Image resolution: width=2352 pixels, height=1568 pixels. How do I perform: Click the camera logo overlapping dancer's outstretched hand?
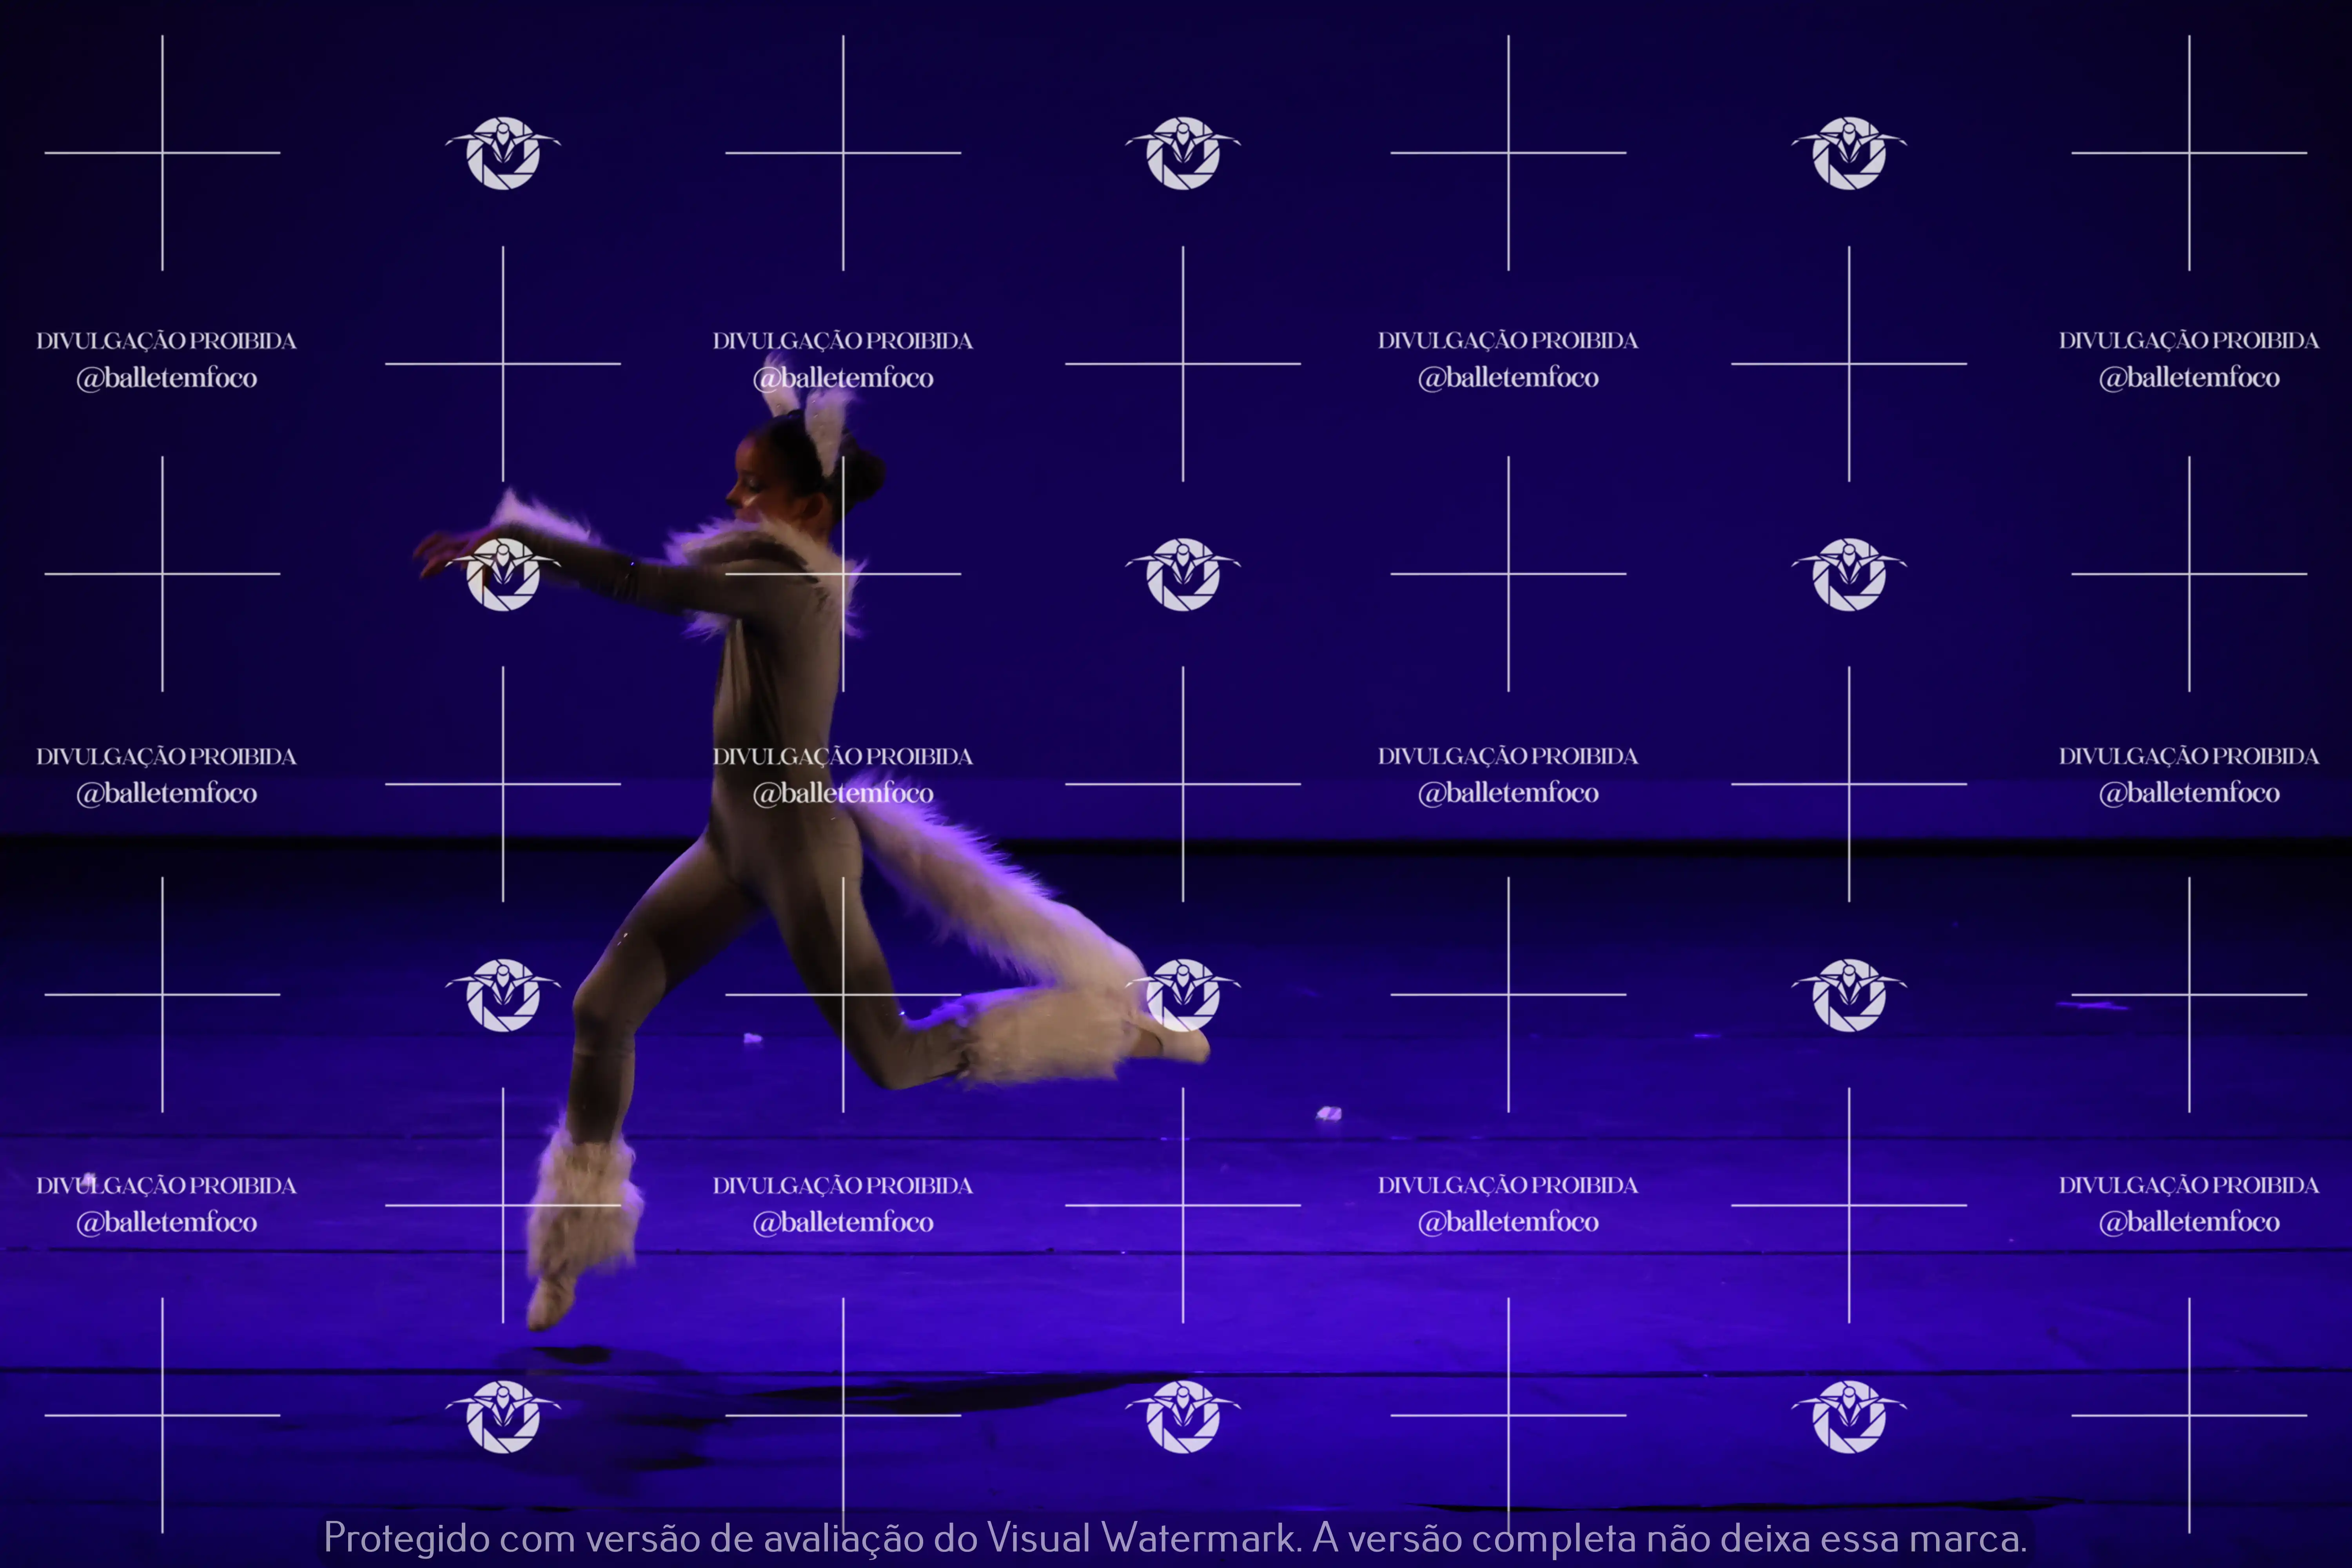click(503, 574)
